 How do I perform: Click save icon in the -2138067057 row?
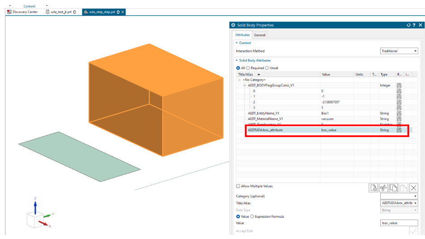click(399, 102)
